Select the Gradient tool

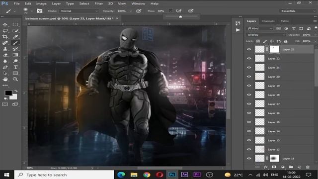15,55
